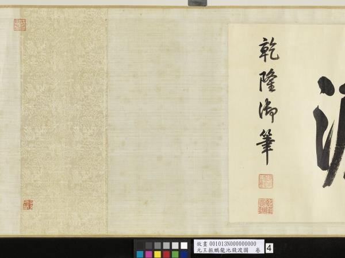Image resolution: width=345 pixels, height=258 pixels.
Task: Click the calligraphy character 御
Action: (268, 110)
